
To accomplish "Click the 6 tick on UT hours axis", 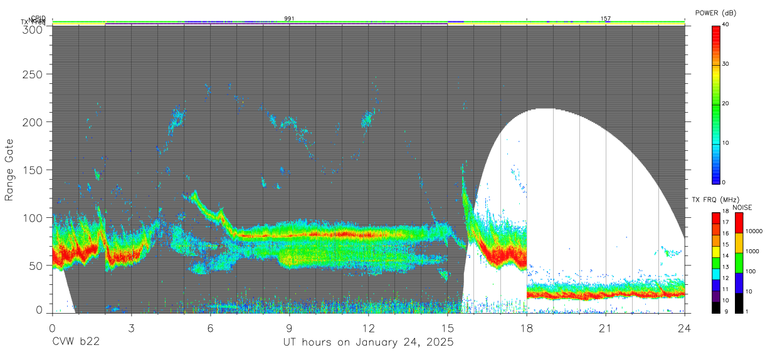I will (210, 327).
